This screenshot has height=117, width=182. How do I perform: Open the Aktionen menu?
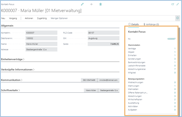tap(29, 18)
